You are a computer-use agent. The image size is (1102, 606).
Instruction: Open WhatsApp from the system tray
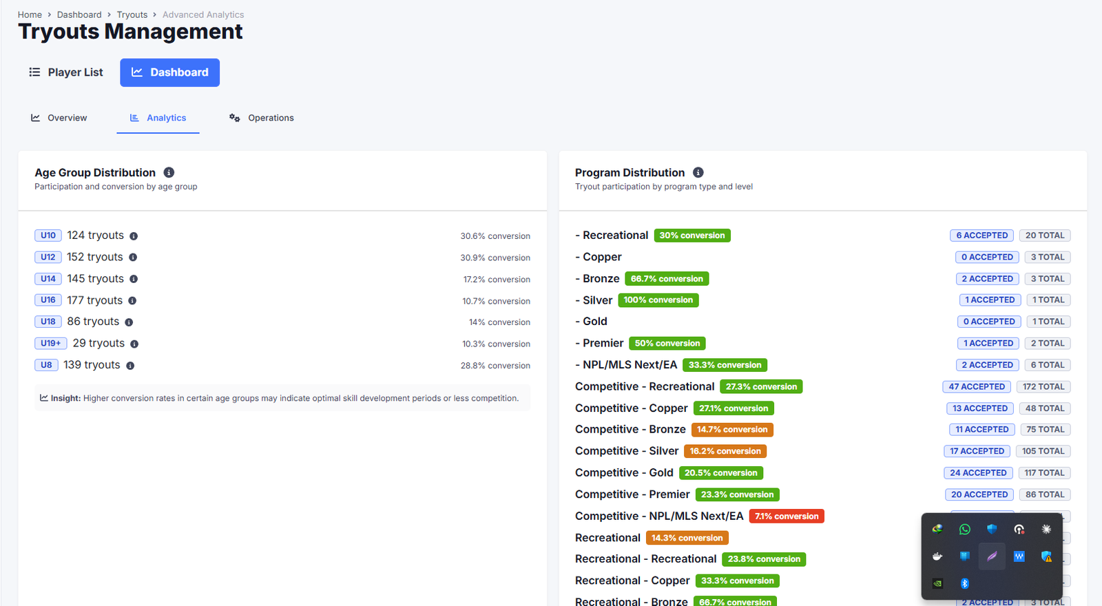click(964, 529)
